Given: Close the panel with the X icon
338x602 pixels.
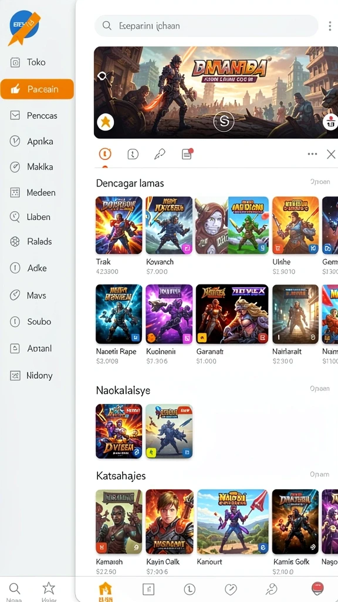Looking at the screenshot, I should 331,155.
